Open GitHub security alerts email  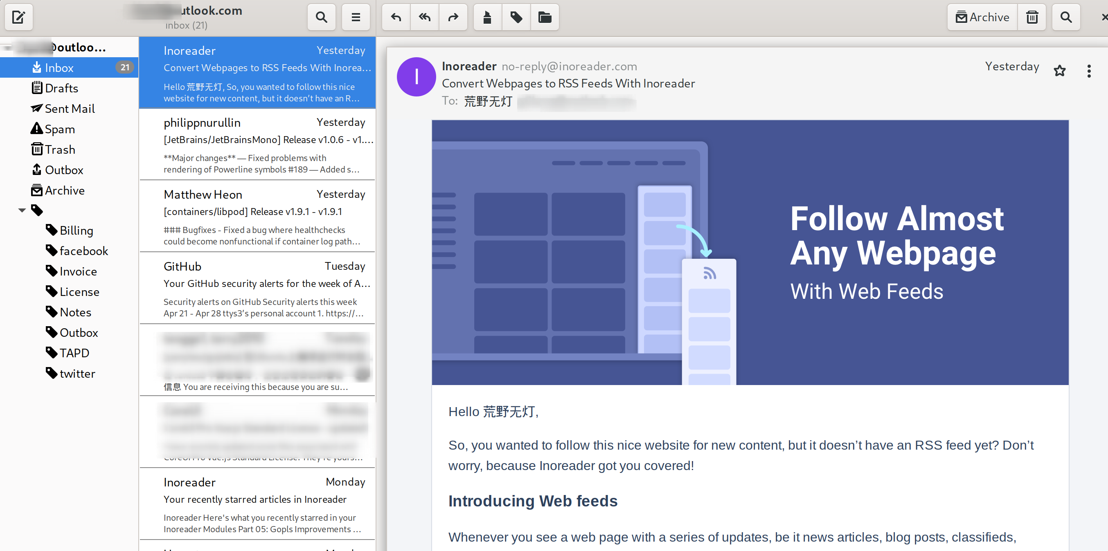tap(257, 288)
